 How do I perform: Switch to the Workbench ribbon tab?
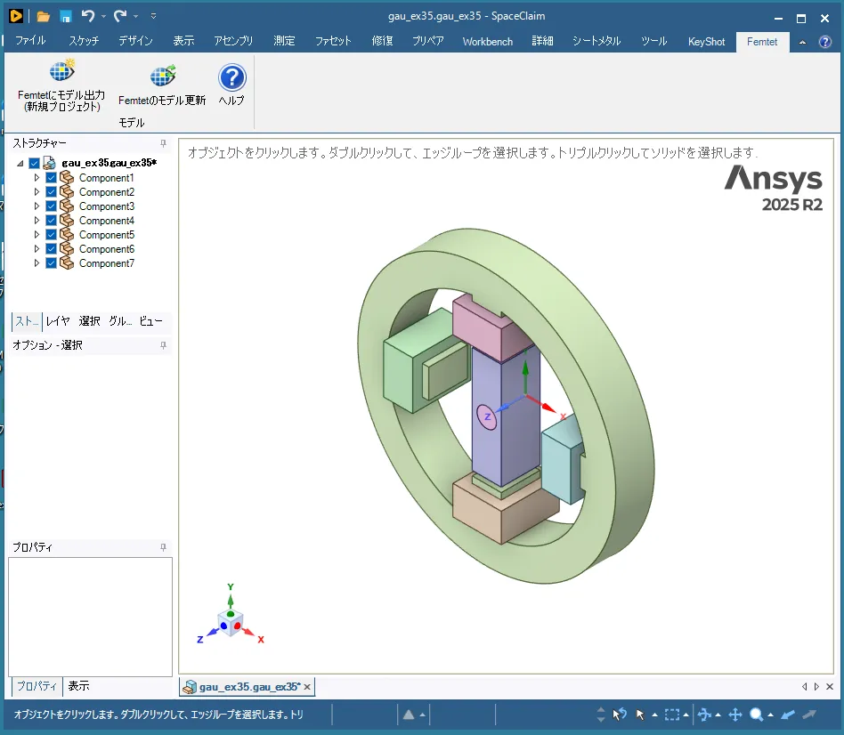(x=488, y=42)
